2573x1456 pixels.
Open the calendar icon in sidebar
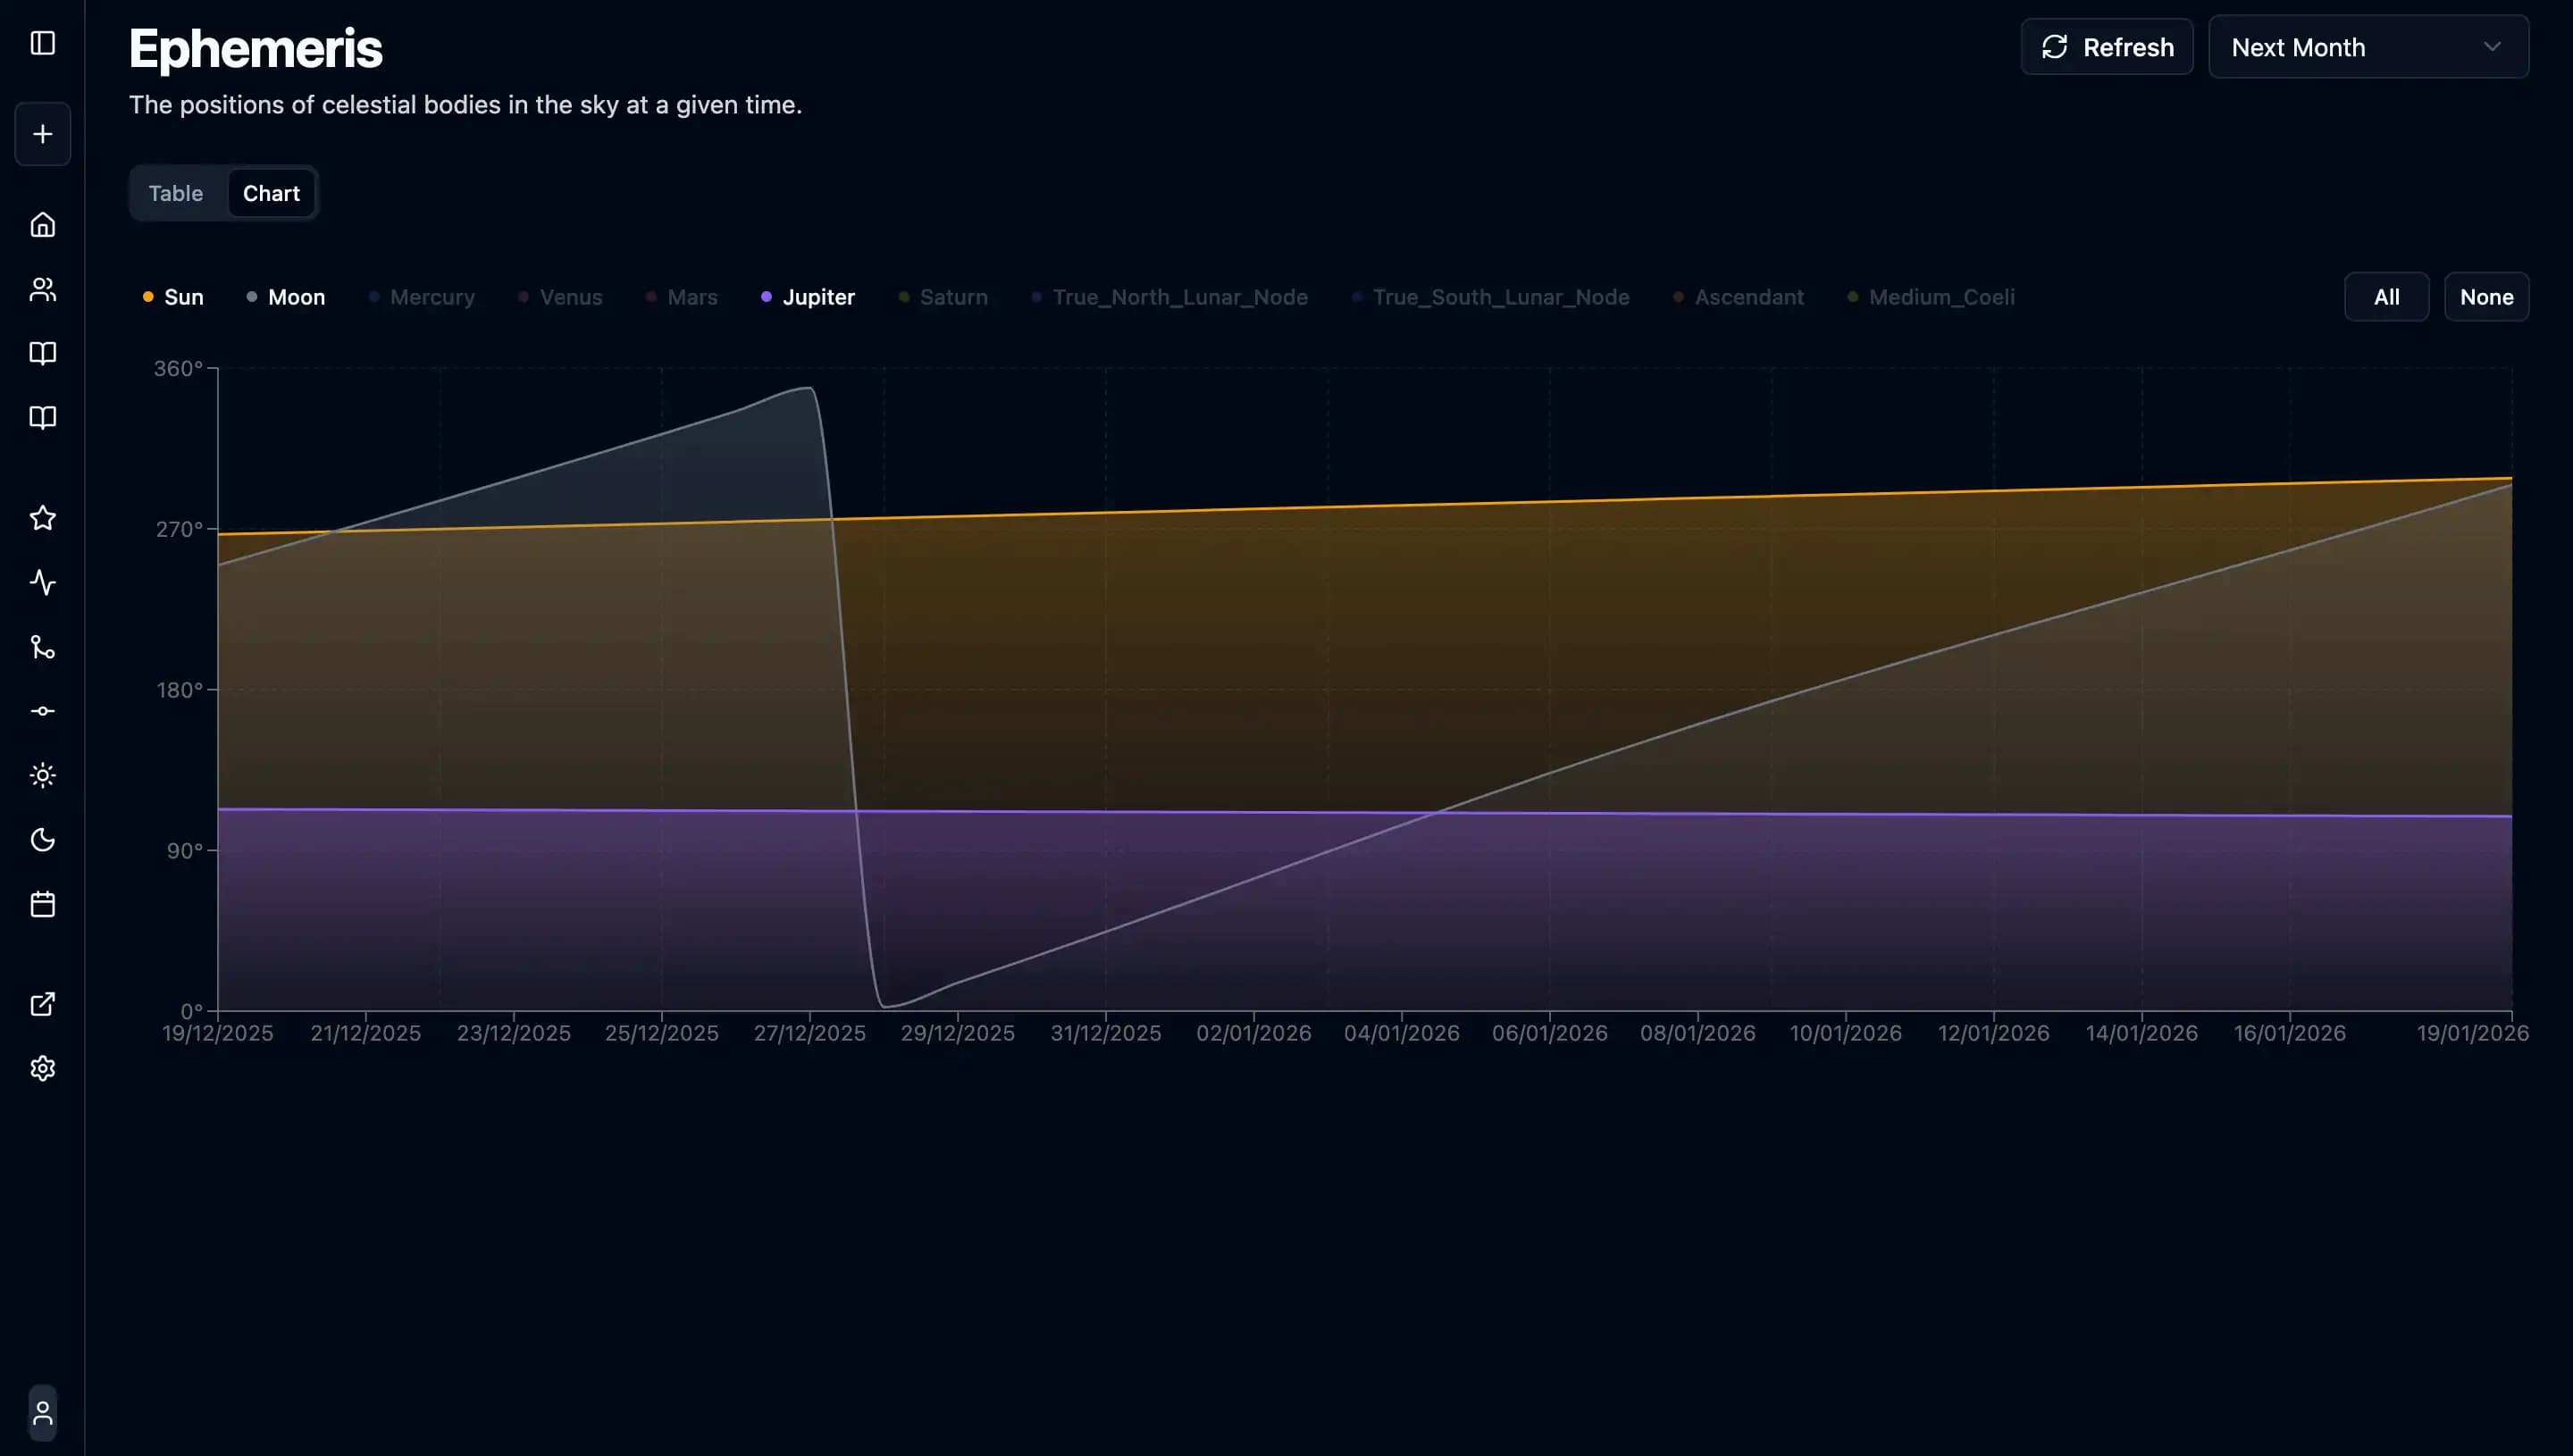pyautogui.click(x=42, y=904)
